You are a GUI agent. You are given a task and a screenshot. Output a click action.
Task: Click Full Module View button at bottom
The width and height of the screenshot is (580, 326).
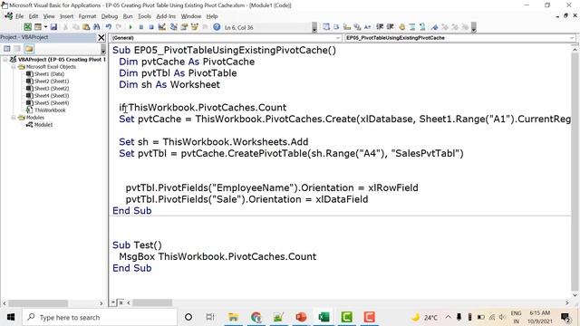coord(121,302)
